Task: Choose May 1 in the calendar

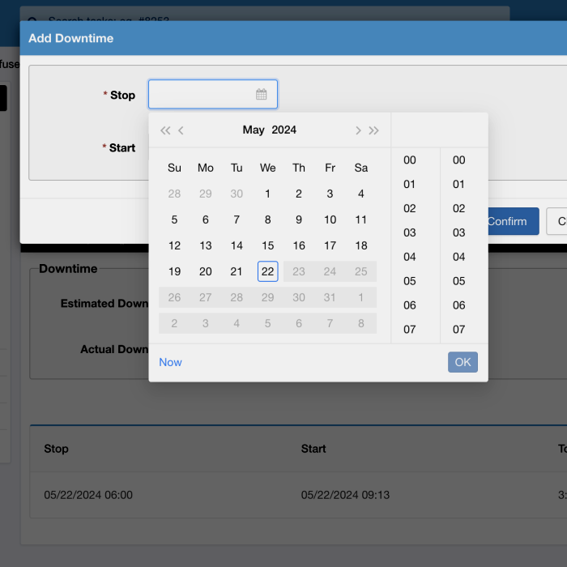Action: (267, 194)
